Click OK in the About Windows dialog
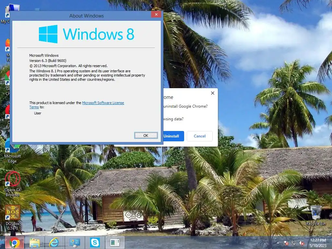 [x=146, y=136]
